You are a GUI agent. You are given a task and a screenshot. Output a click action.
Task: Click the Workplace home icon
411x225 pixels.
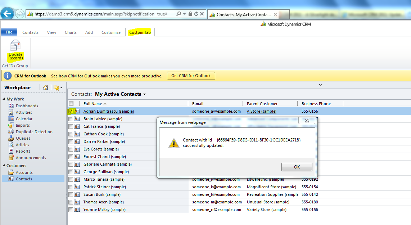(46, 87)
